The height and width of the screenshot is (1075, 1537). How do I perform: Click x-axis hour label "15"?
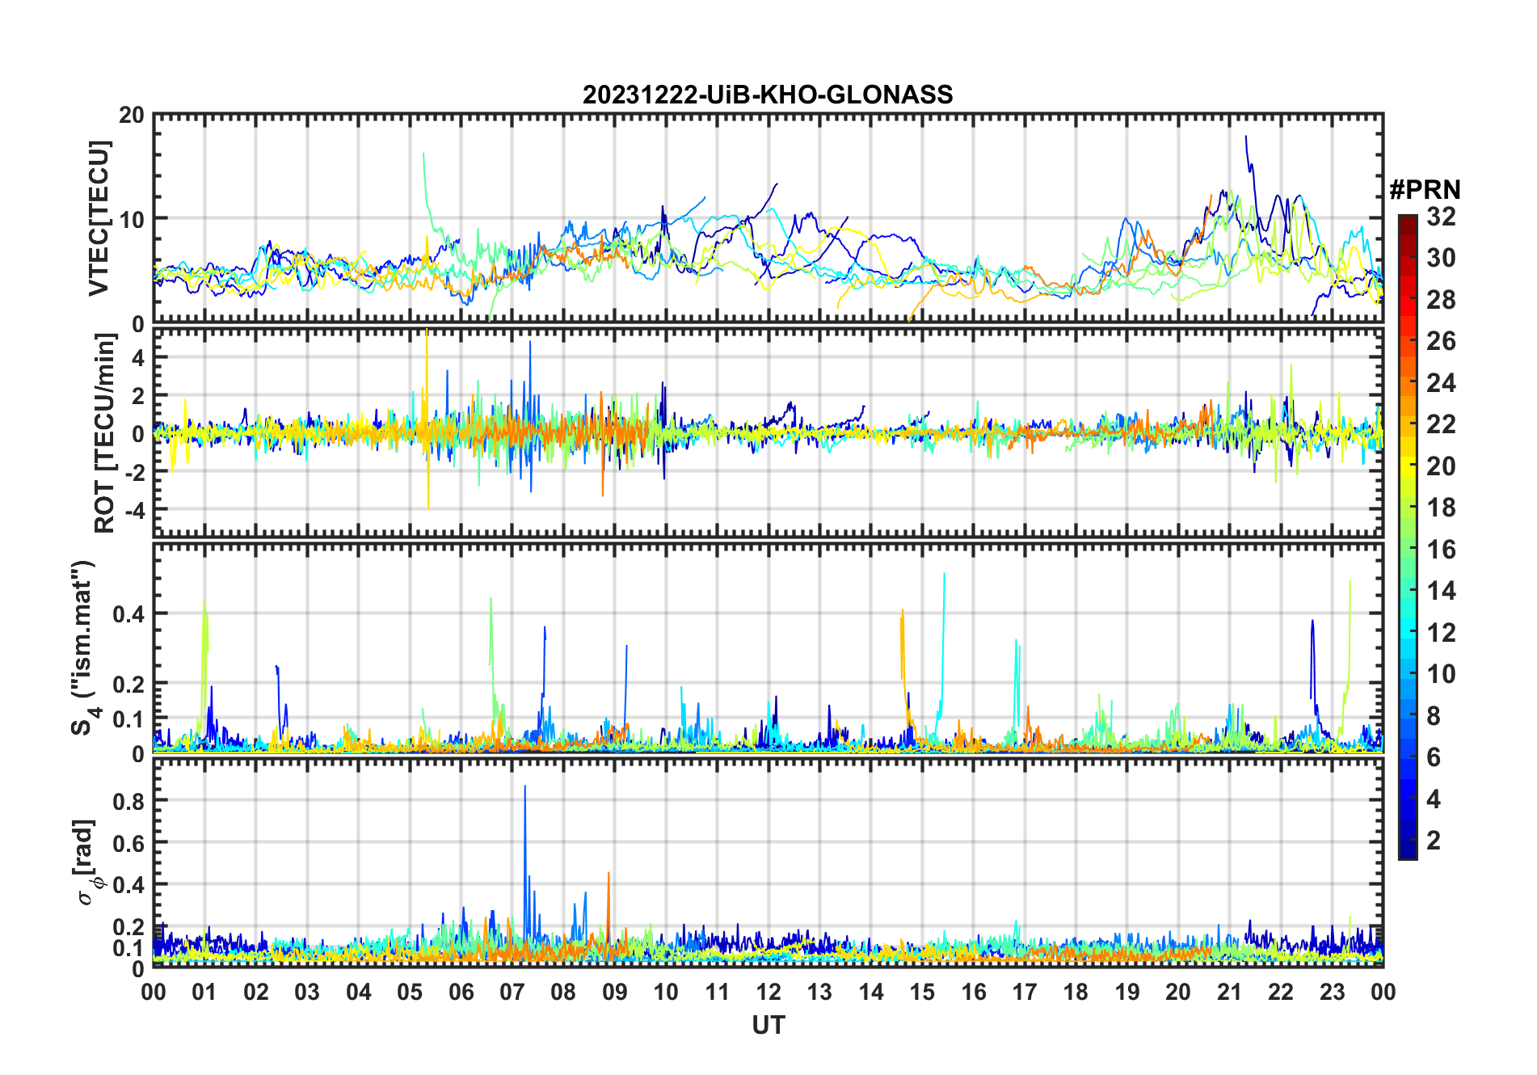pos(922,992)
